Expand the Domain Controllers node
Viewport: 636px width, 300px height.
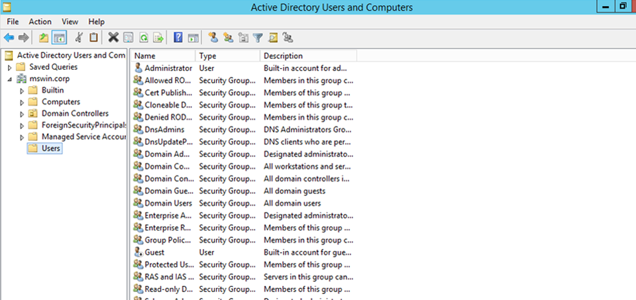(22, 114)
